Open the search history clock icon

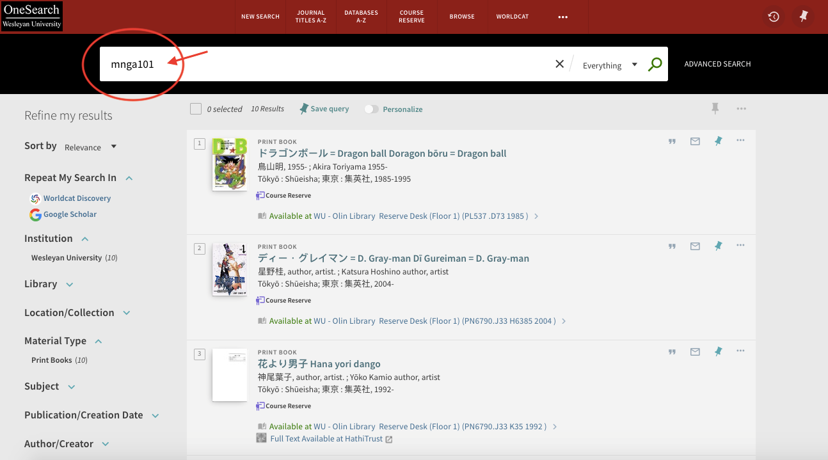pyautogui.click(x=774, y=17)
